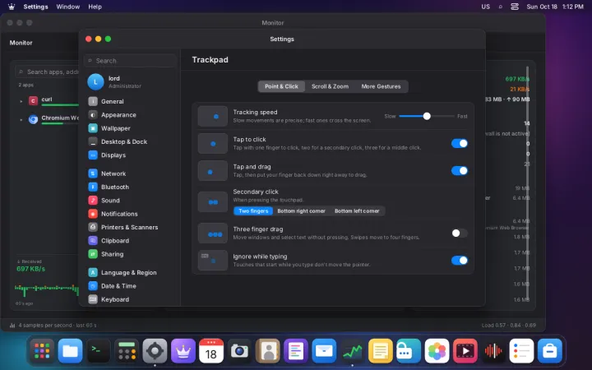592x370 pixels.
Task: Turn off Ignore while typing switch
Action: pyautogui.click(x=460, y=261)
